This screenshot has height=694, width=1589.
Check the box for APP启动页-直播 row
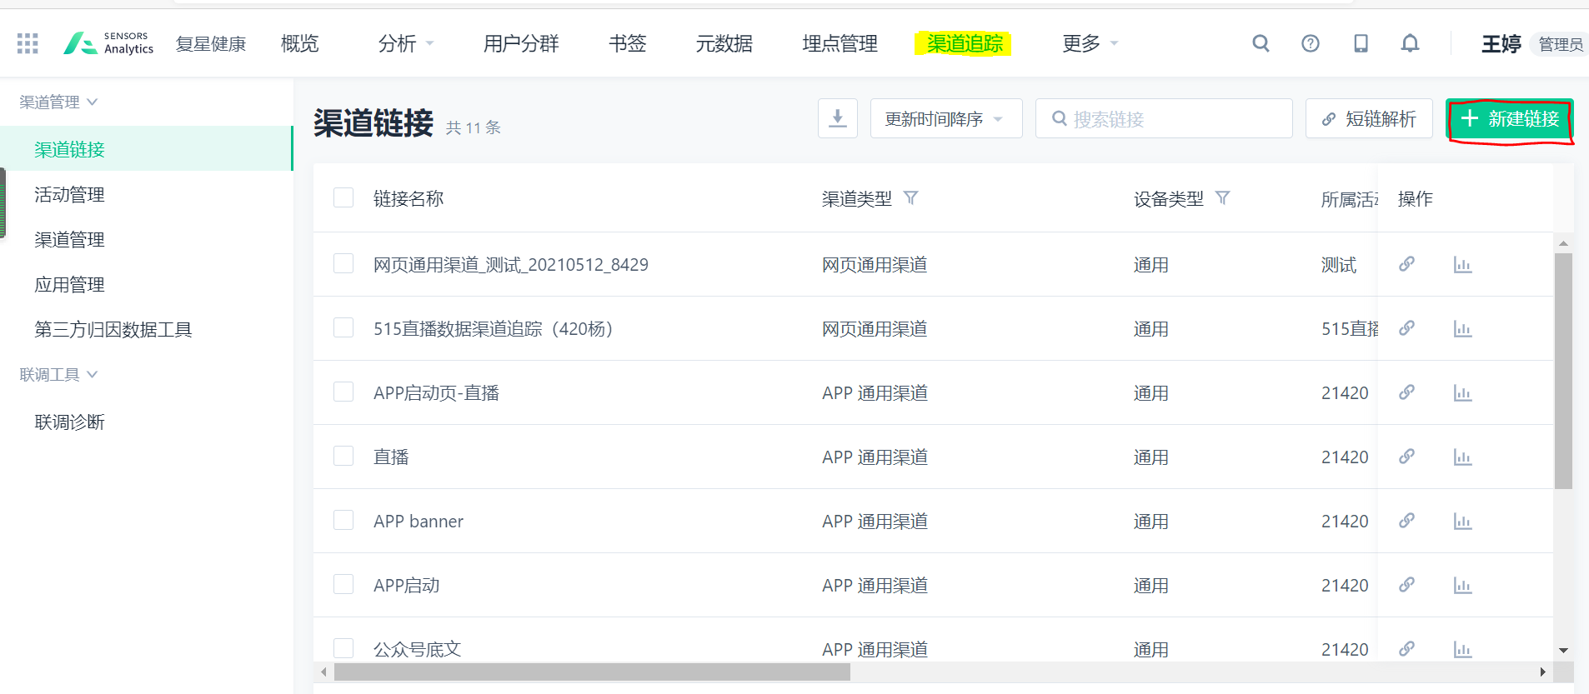click(x=343, y=392)
